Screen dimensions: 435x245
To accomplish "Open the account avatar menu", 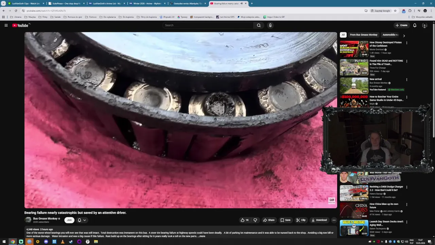I will point(424,25).
